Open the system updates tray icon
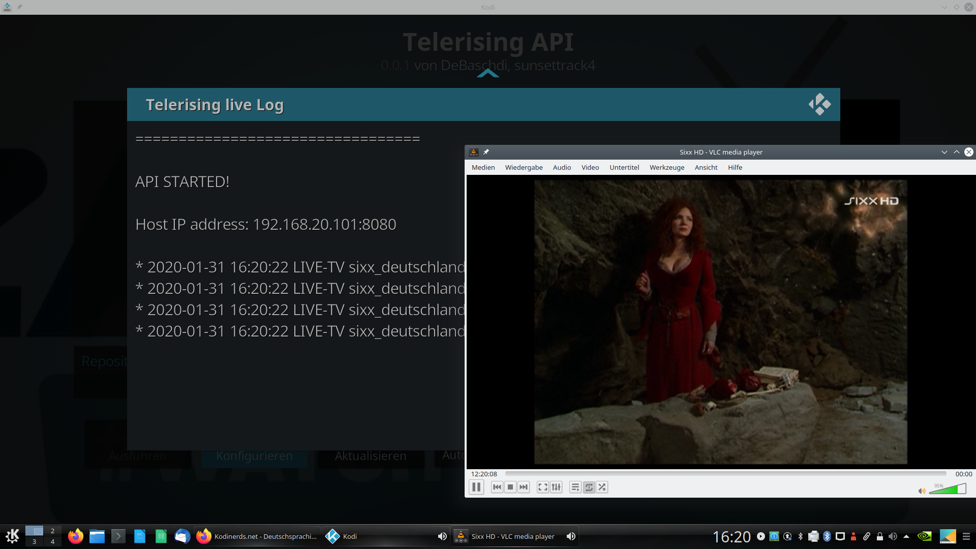This screenshot has height=549, width=976. pos(787,536)
